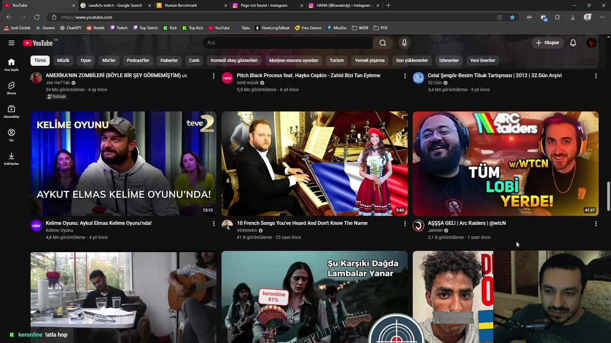
Task: Open the account avatar menu
Action: (591, 43)
